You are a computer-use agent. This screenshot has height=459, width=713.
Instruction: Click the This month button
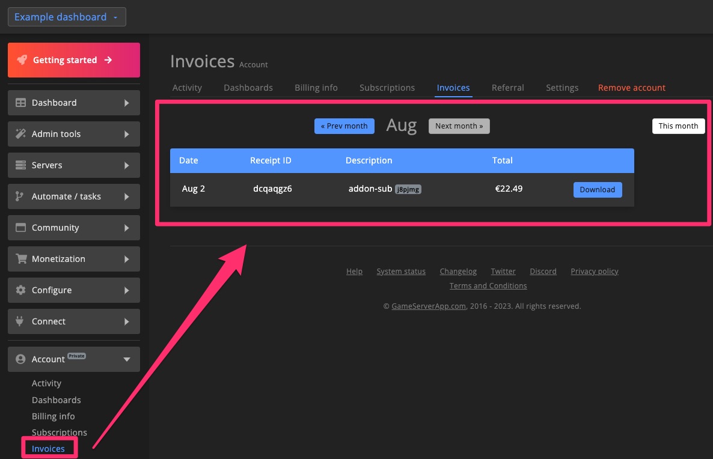coord(678,126)
